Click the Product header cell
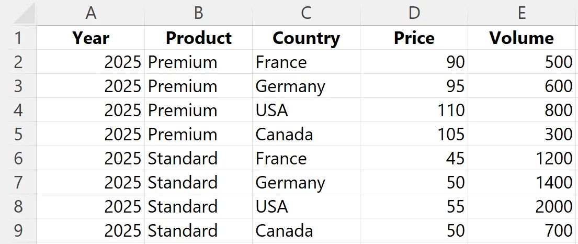The height and width of the screenshot is (244, 578). pyautogui.click(x=198, y=38)
